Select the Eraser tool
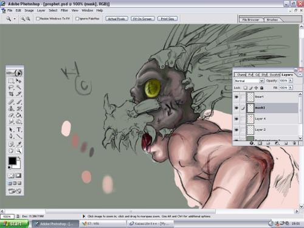Viewport: 304px width, 228px height. 11,115
